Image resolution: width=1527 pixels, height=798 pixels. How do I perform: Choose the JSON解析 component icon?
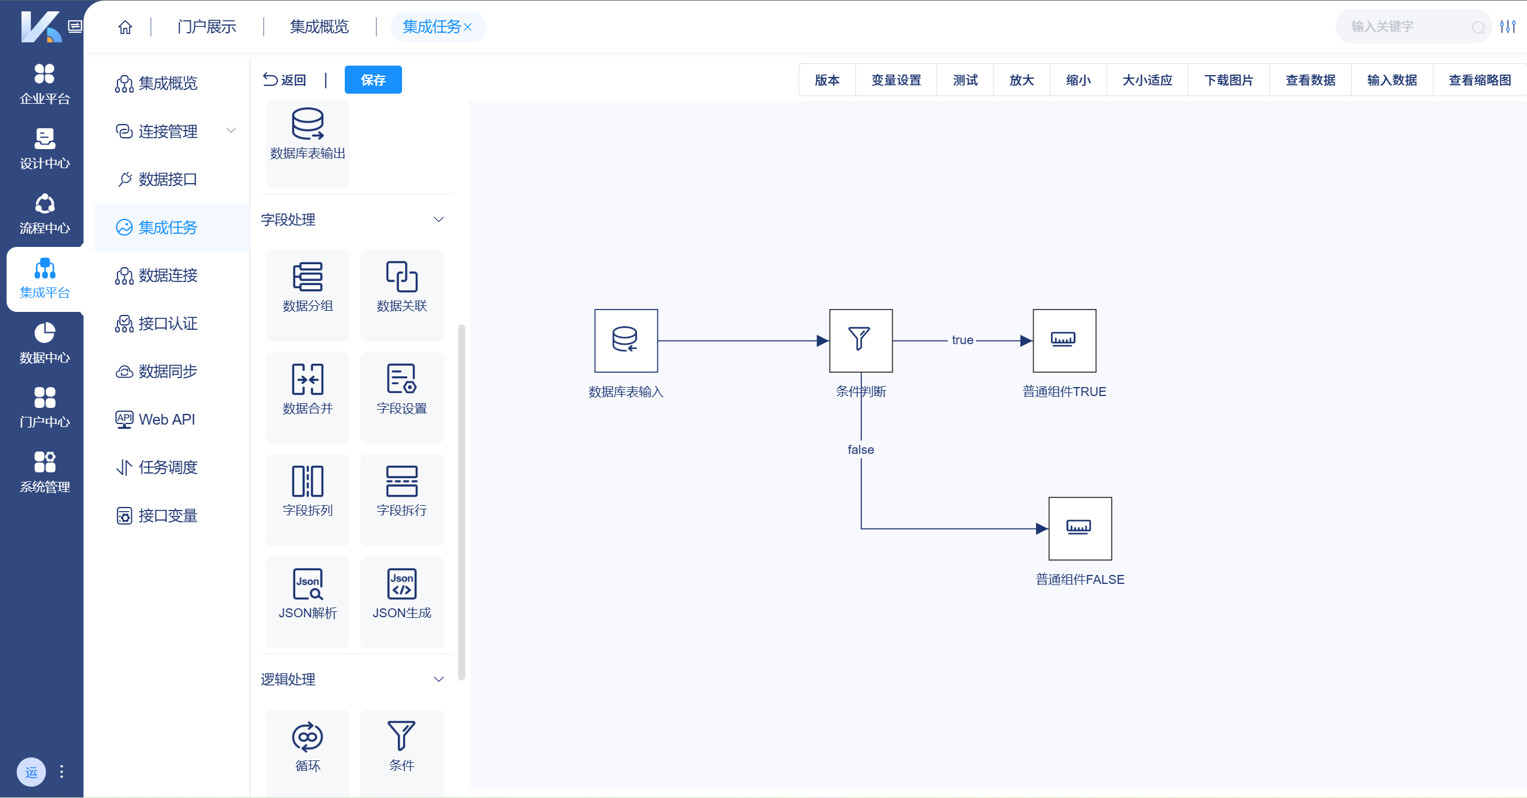(307, 584)
